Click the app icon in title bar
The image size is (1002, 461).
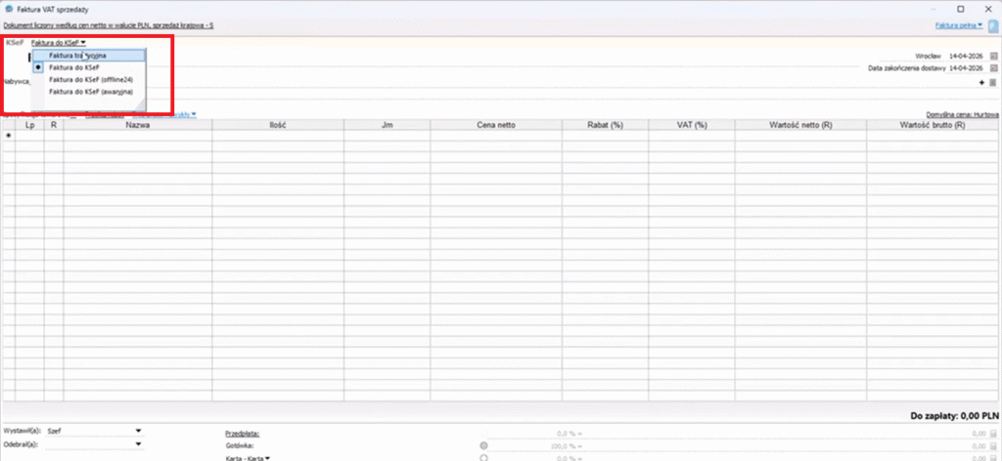9,8
